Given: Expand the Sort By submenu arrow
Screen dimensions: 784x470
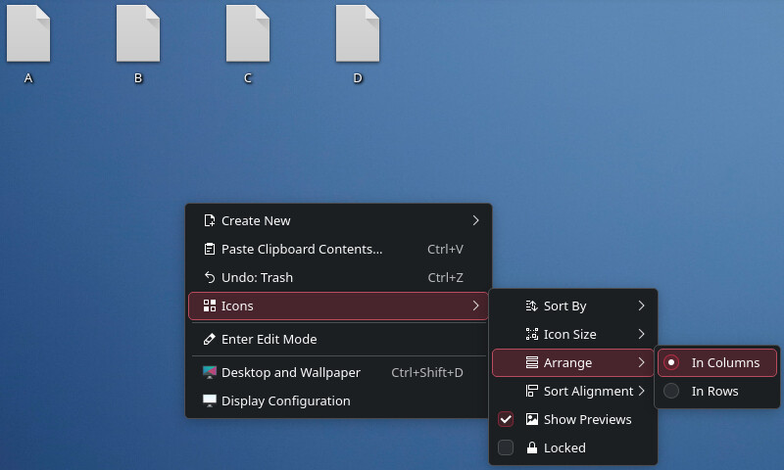Looking at the screenshot, I should pos(642,305).
